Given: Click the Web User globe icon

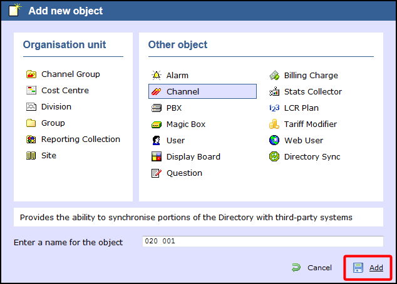Looking at the screenshot, I should point(274,141).
